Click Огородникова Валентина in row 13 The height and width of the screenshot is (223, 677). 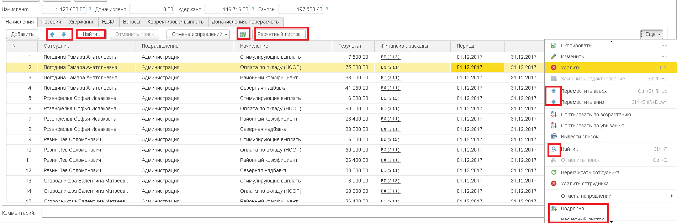click(86, 181)
